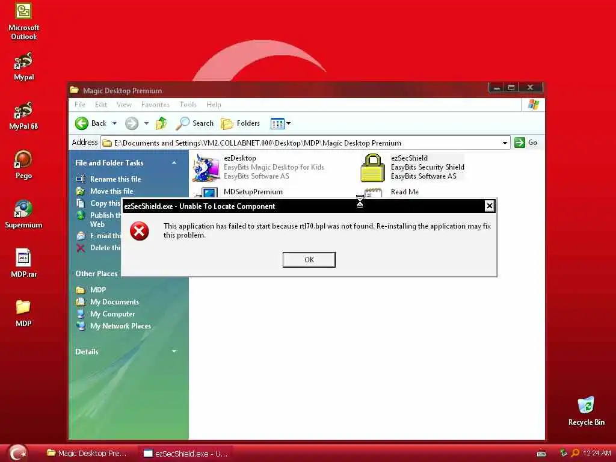Close the Unable To Locate Component dialog

coord(489,206)
